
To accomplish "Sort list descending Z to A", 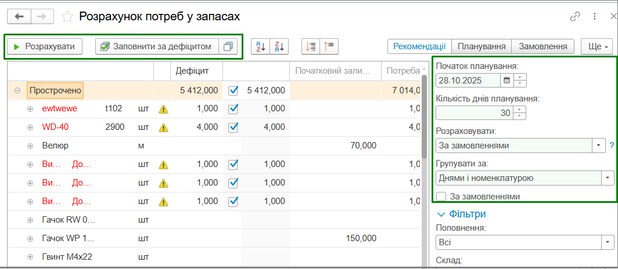I will coord(282,46).
